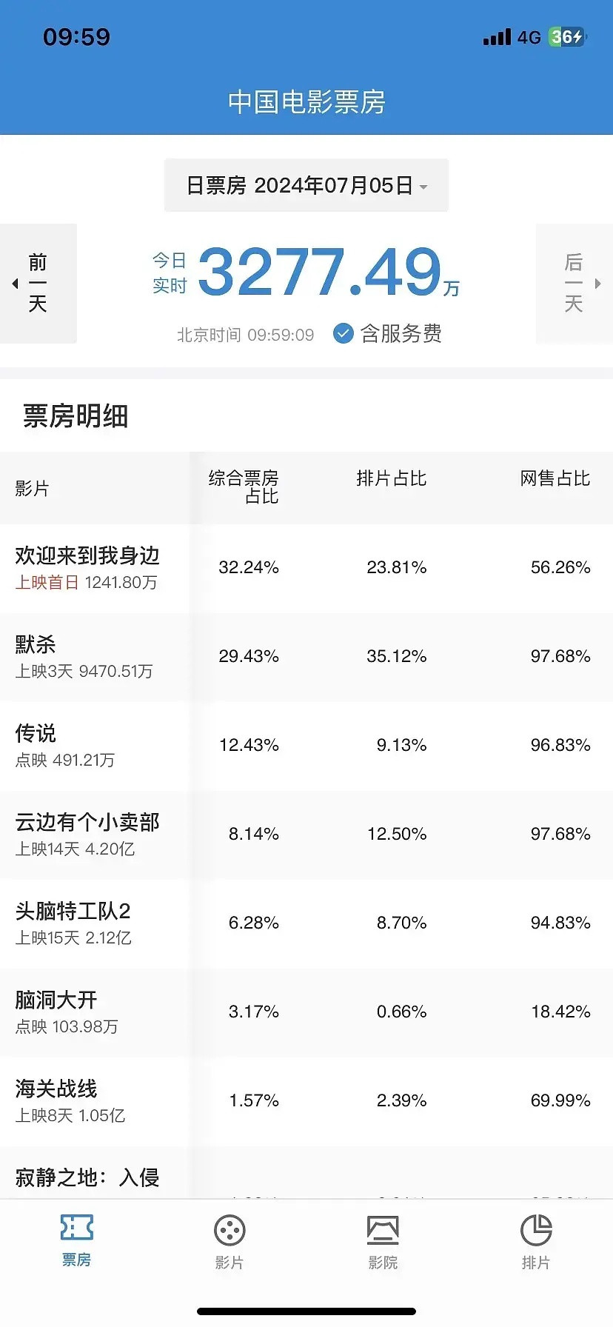Go to previous day with 前一天

38,284
